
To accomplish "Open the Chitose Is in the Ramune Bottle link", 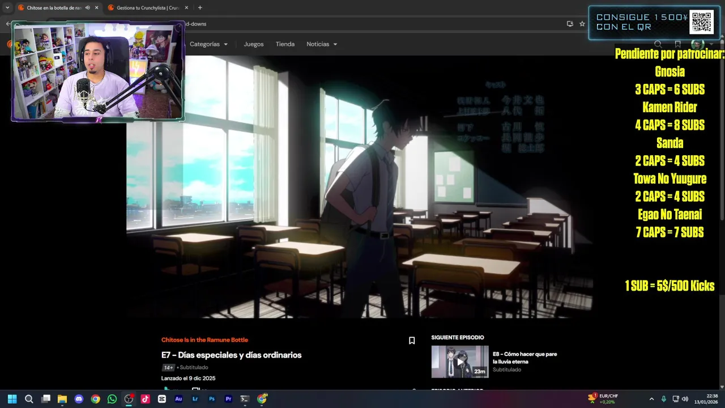I will tap(204, 340).
